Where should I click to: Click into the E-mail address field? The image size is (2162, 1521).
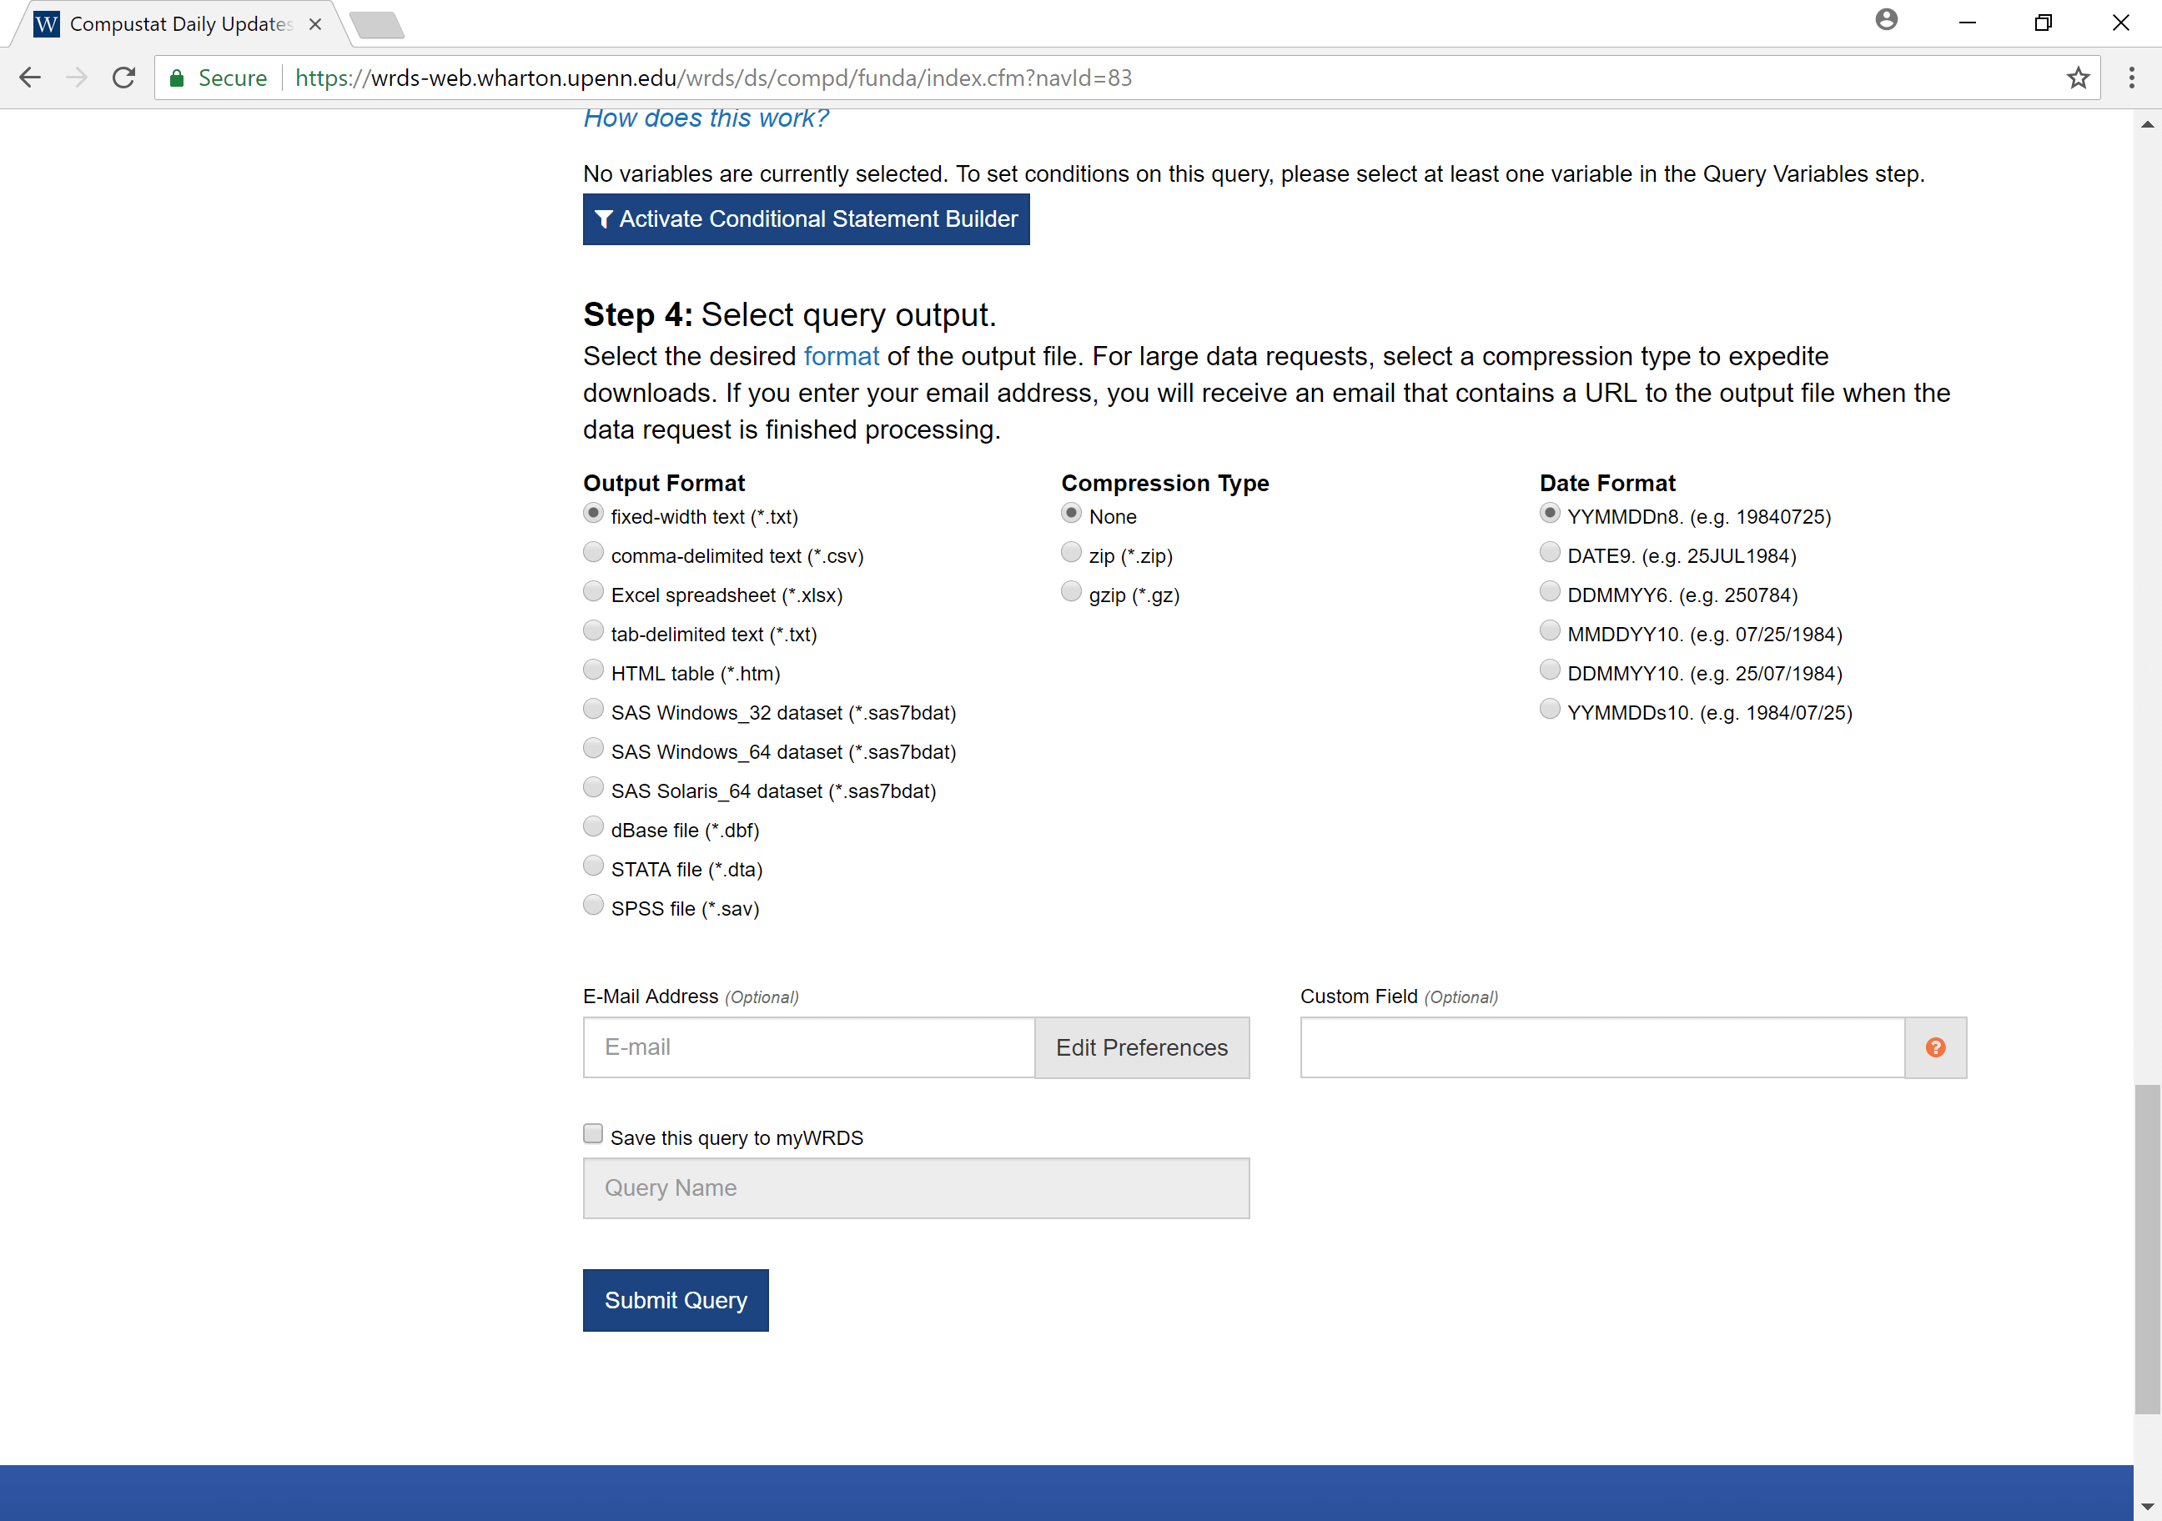click(x=808, y=1047)
